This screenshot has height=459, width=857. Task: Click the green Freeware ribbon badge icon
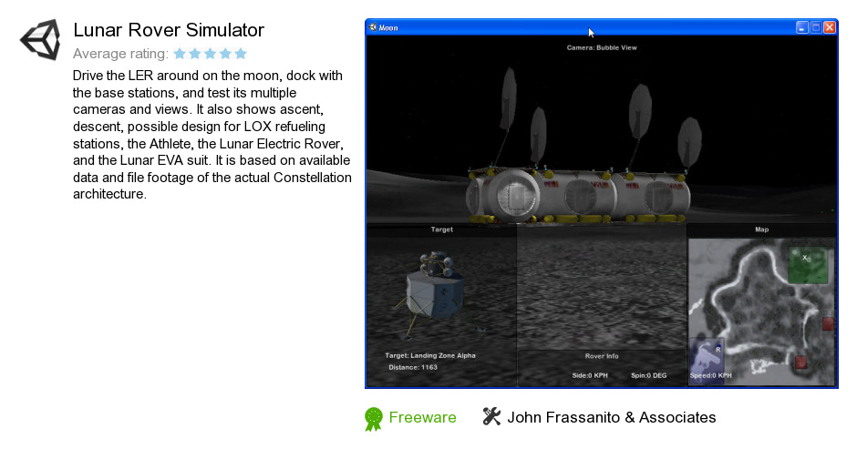[373, 419]
